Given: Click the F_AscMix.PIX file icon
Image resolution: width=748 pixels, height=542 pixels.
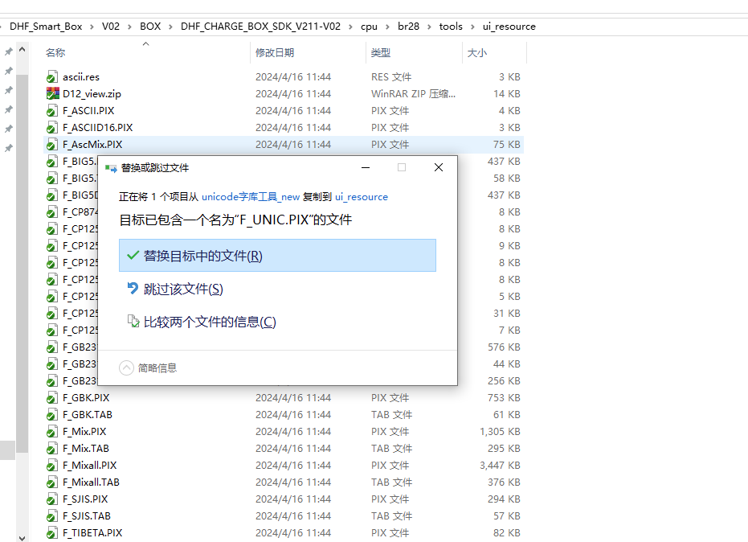Looking at the screenshot, I should [52, 144].
